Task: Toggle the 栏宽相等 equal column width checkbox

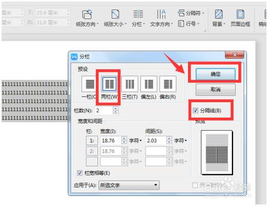Action: point(80,173)
